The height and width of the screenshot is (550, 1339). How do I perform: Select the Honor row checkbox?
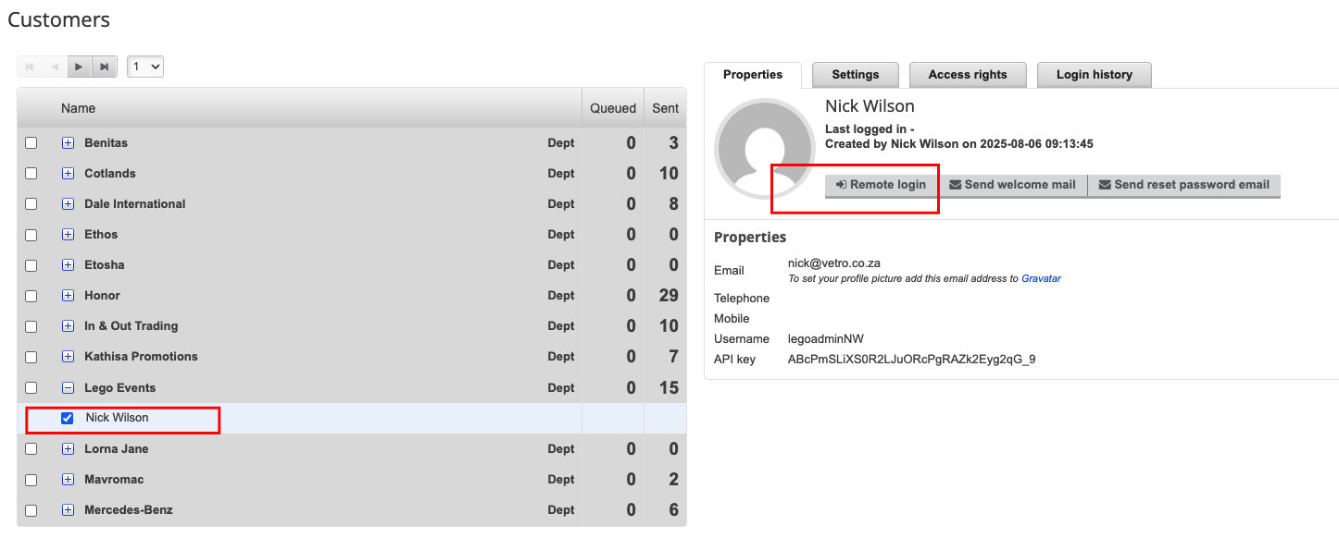pos(31,296)
